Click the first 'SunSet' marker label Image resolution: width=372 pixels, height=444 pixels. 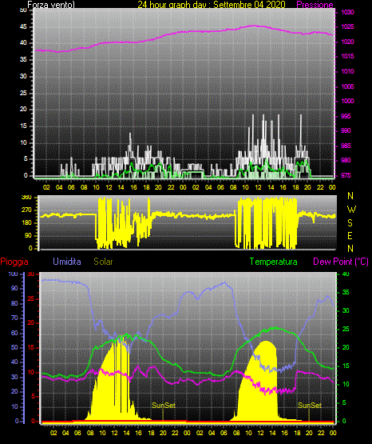[x=164, y=406]
